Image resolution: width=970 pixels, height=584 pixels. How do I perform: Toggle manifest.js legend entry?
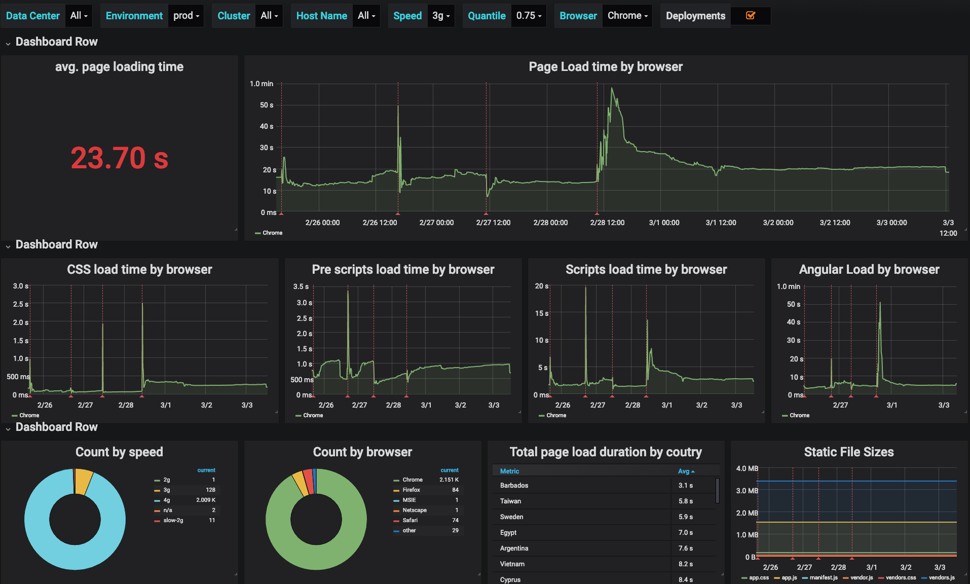point(824,577)
